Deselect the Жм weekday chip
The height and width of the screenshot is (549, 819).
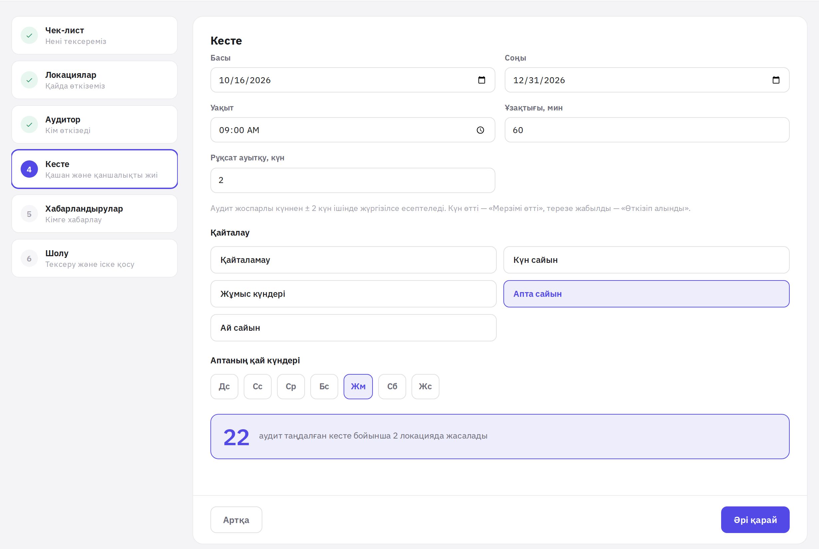coord(358,387)
